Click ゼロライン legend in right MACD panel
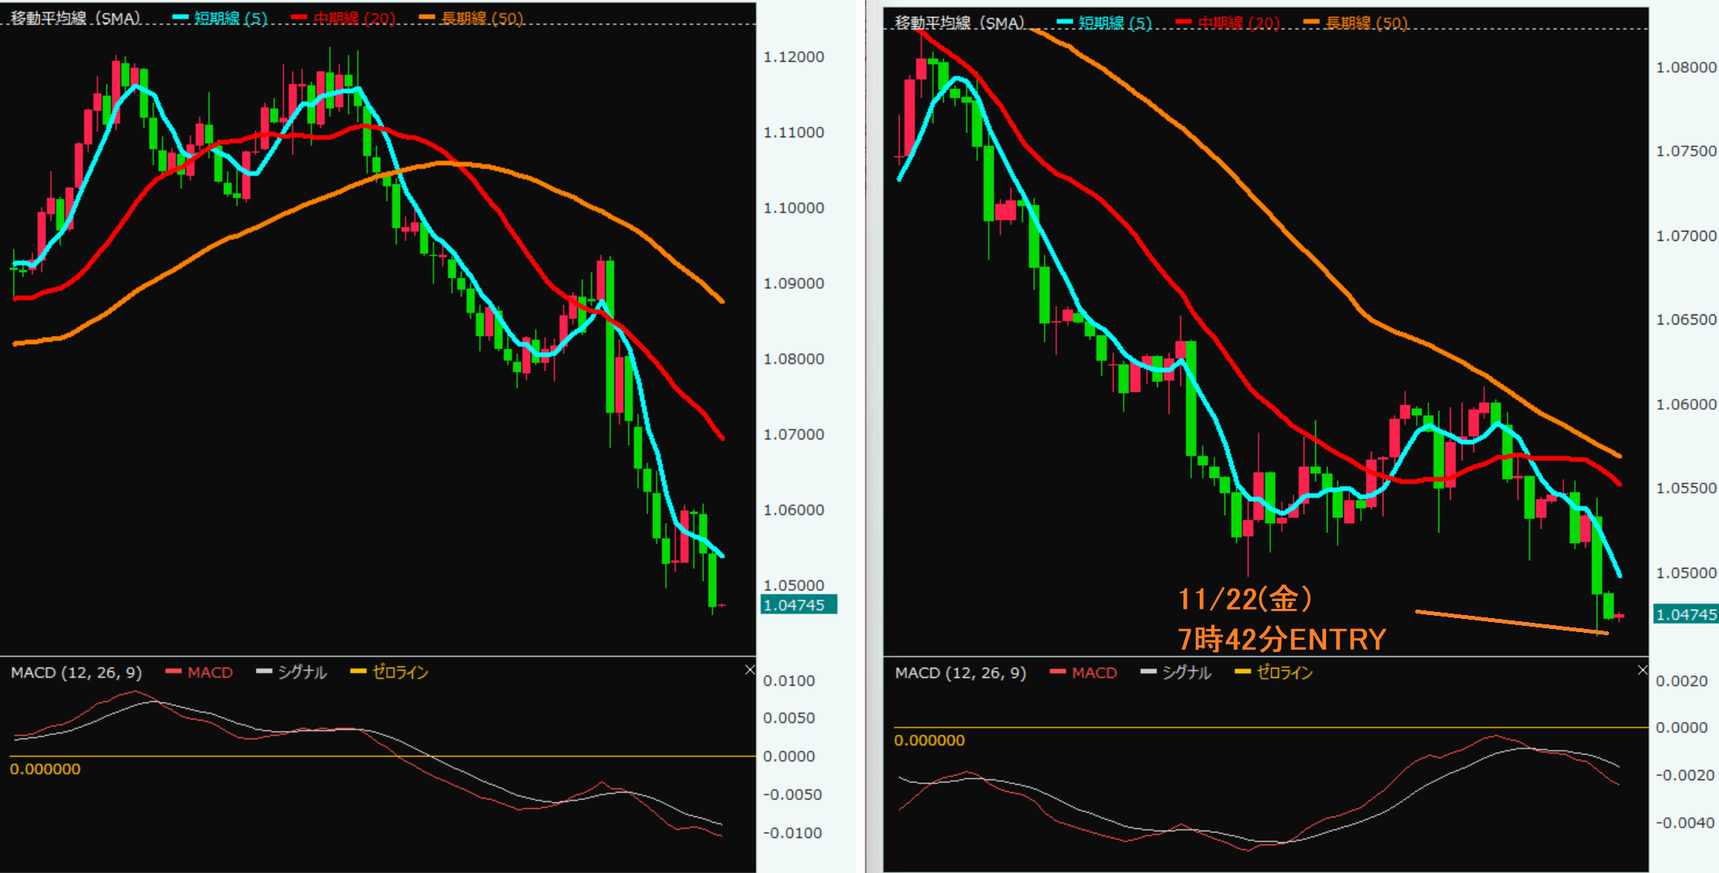The height and width of the screenshot is (873, 1719). point(1283,672)
